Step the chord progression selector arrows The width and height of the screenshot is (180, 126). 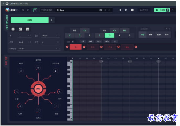pos(58,49)
